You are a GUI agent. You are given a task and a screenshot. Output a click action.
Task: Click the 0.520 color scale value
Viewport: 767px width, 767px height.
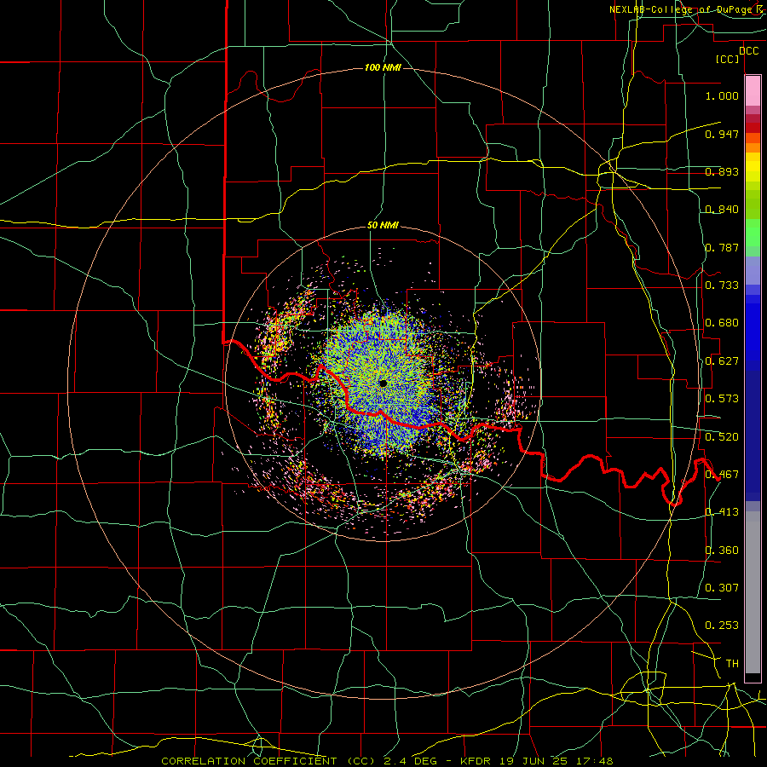[722, 436]
